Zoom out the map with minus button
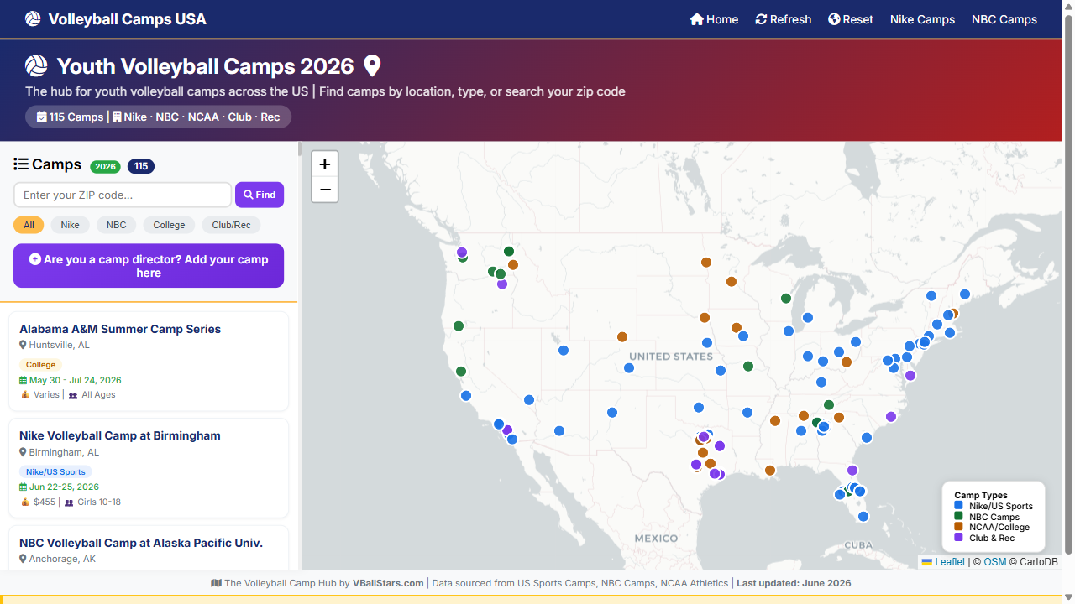 [x=325, y=190]
